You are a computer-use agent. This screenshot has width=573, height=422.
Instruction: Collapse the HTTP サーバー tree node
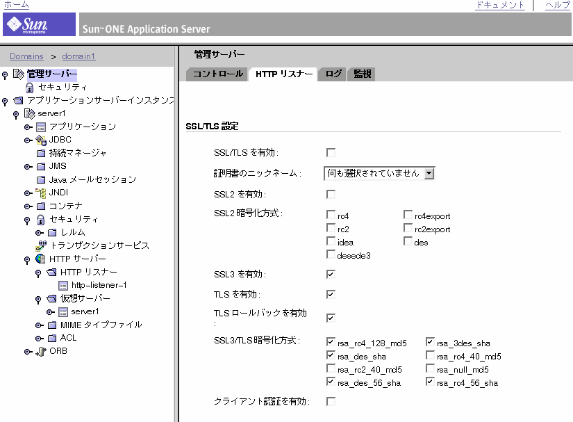(x=27, y=260)
